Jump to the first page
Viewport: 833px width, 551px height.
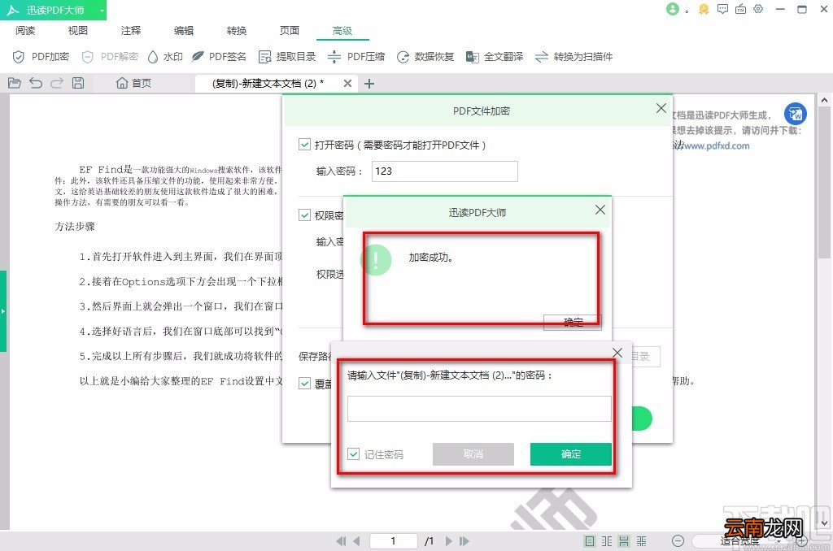pyautogui.click(x=341, y=541)
